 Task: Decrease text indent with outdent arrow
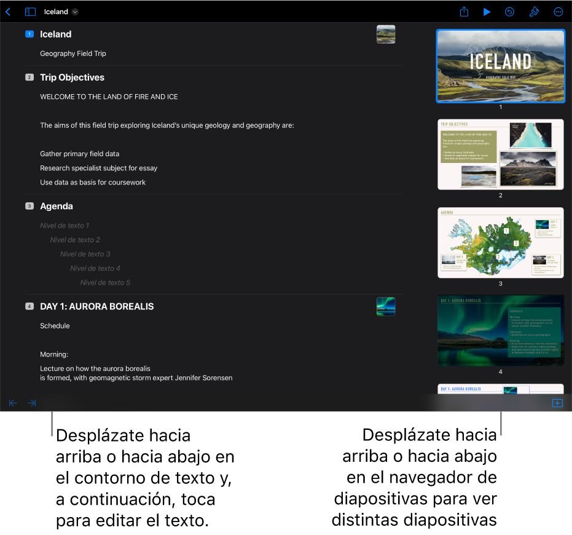(x=13, y=403)
